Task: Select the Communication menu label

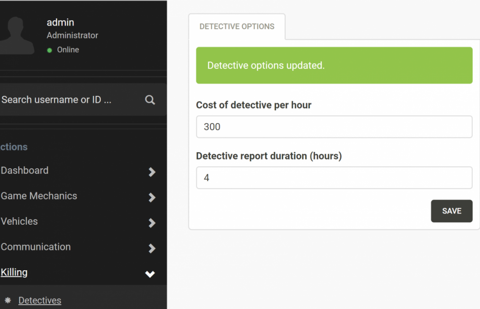Action: coord(36,247)
